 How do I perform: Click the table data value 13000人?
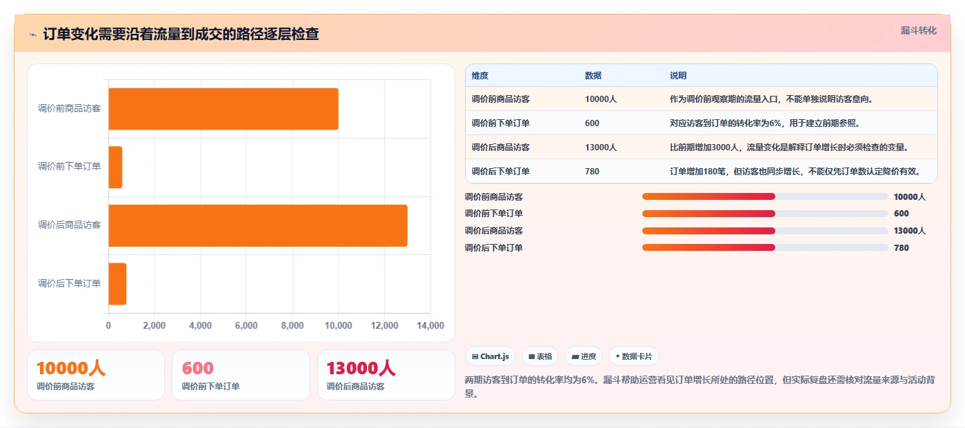pyautogui.click(x=601, y=147)
